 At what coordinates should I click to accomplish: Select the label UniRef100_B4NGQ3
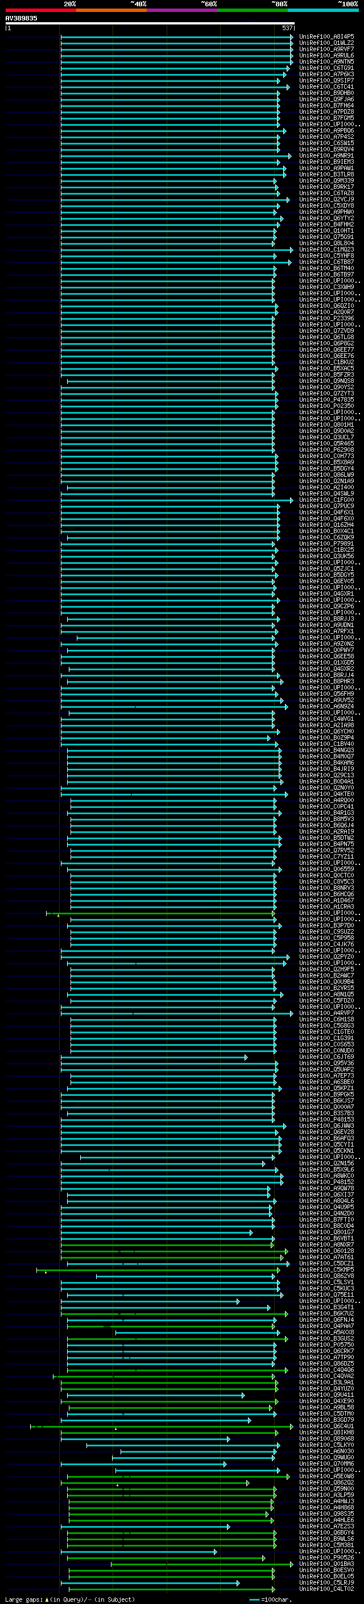[x=326, y=751]
